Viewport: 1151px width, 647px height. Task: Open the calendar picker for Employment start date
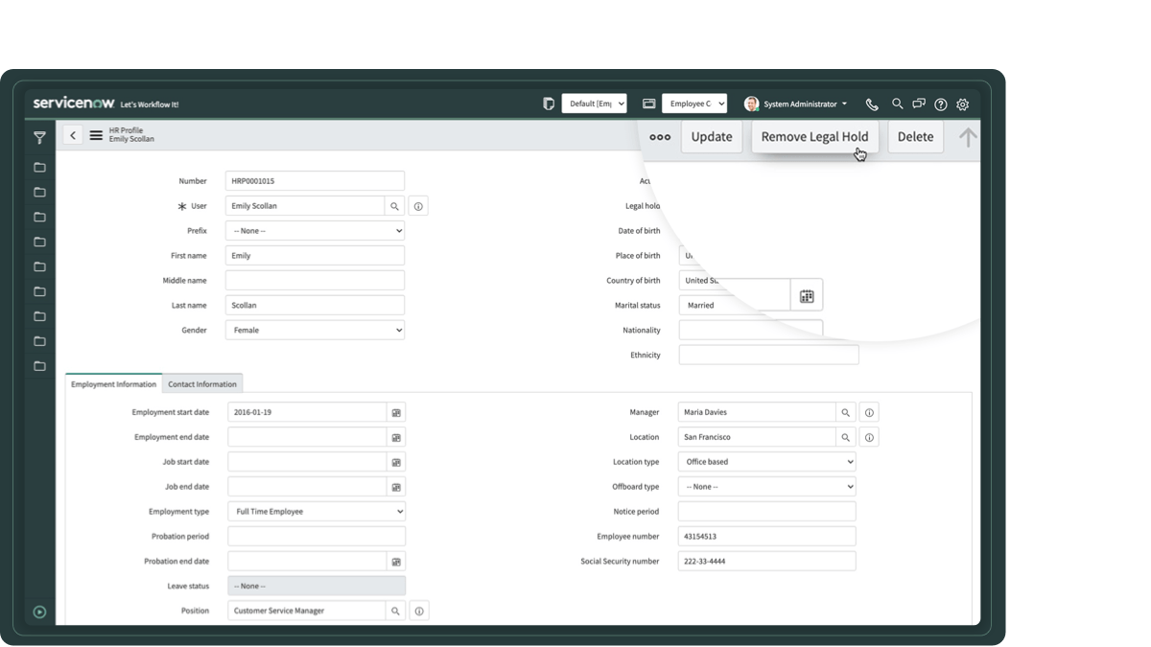click(x=395, y=411)
